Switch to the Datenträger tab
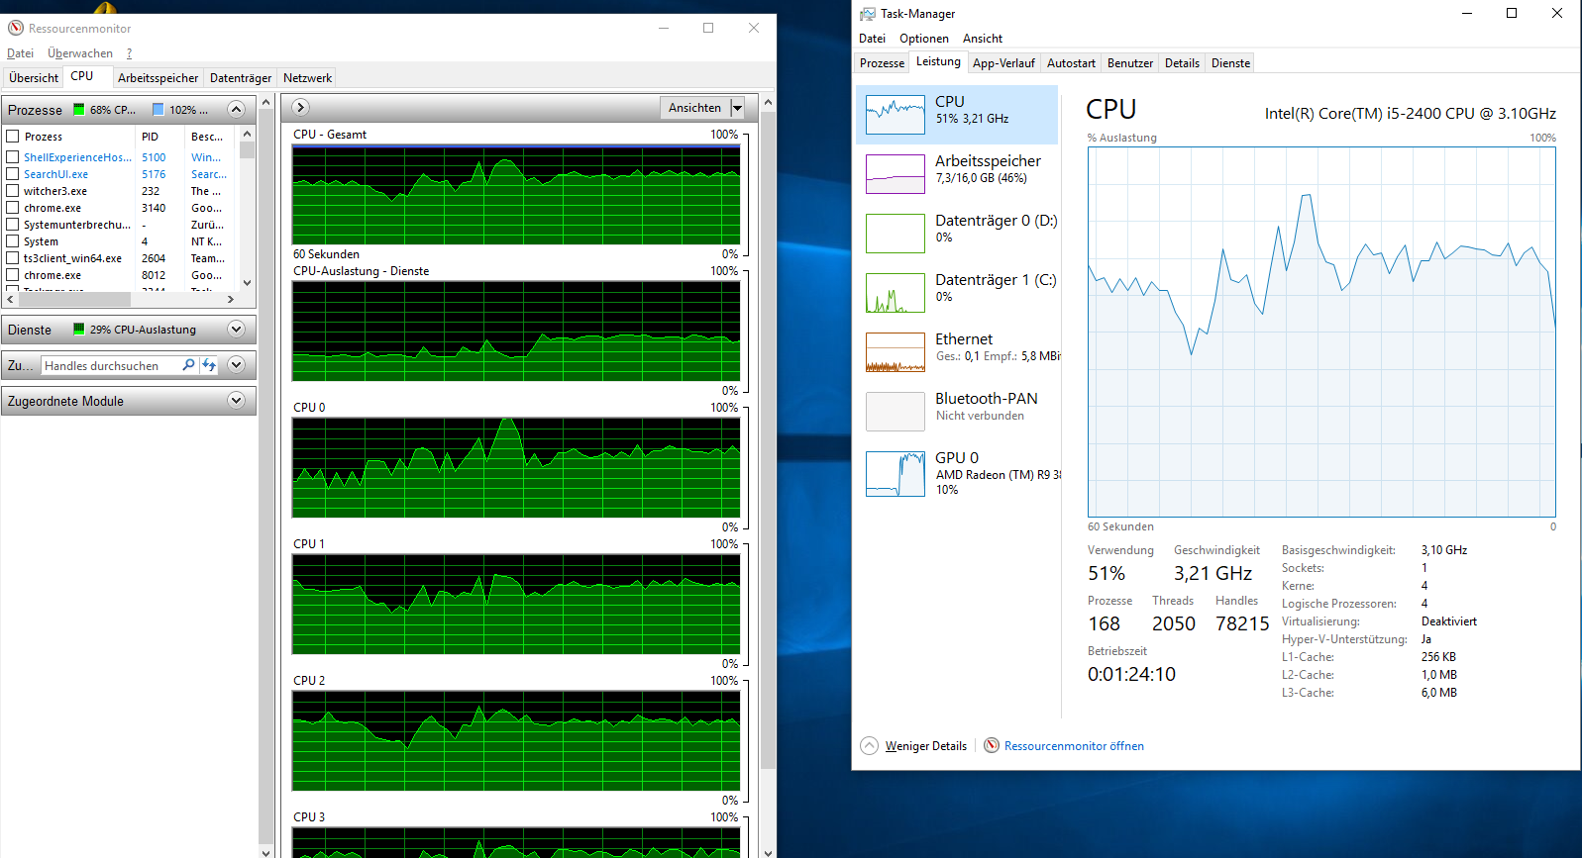Screen dimensions: 1582x858 click(241, 78)
